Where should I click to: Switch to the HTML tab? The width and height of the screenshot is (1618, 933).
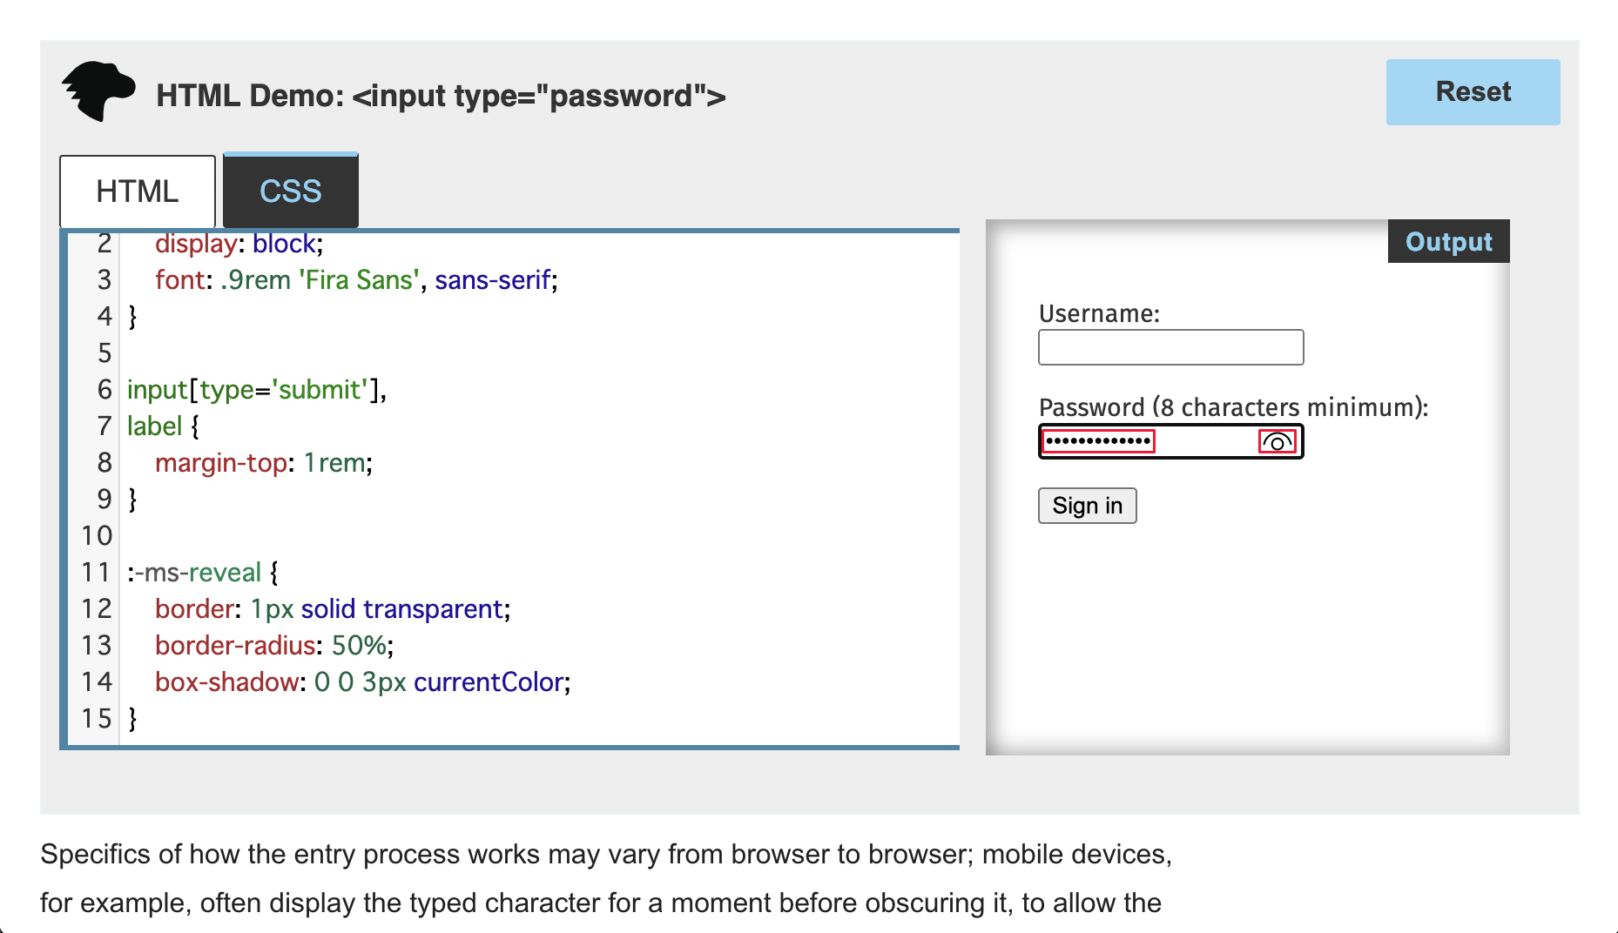tap(137, 191)
